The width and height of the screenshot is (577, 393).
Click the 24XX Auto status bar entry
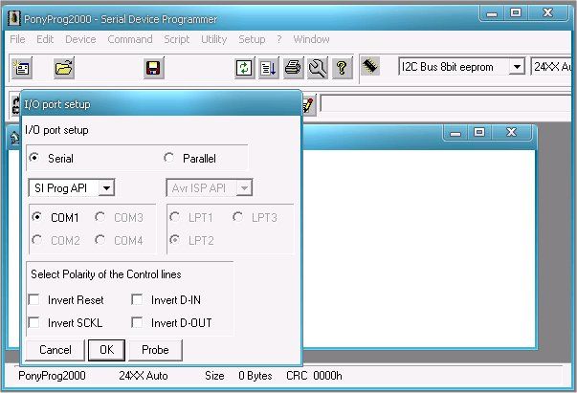click(144, 376)
